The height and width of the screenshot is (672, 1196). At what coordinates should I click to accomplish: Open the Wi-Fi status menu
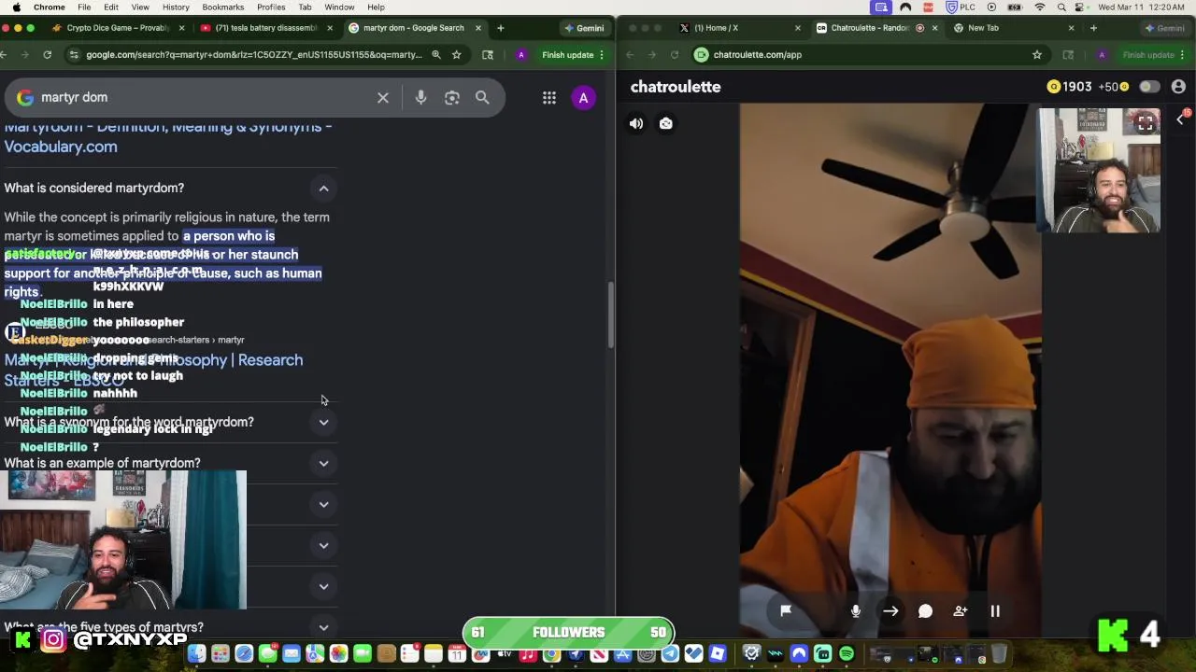(1040, 7)
